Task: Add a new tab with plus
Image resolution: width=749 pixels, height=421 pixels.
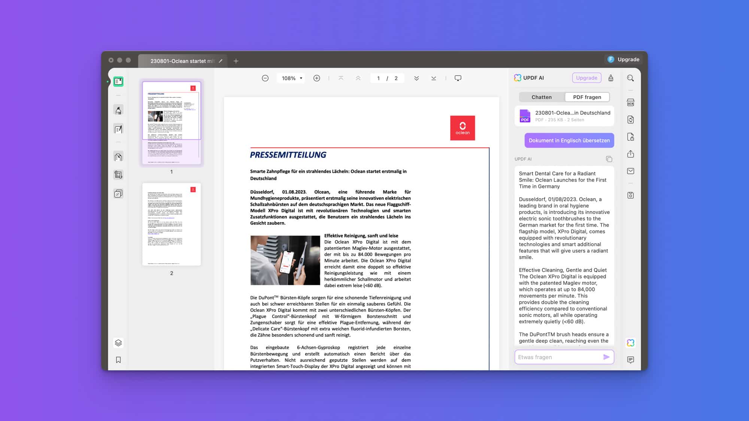Action: 236,61
